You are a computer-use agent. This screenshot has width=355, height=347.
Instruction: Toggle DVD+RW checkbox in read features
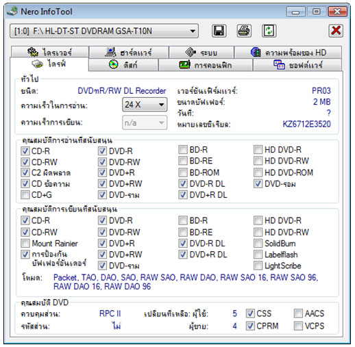coord(102,183)
